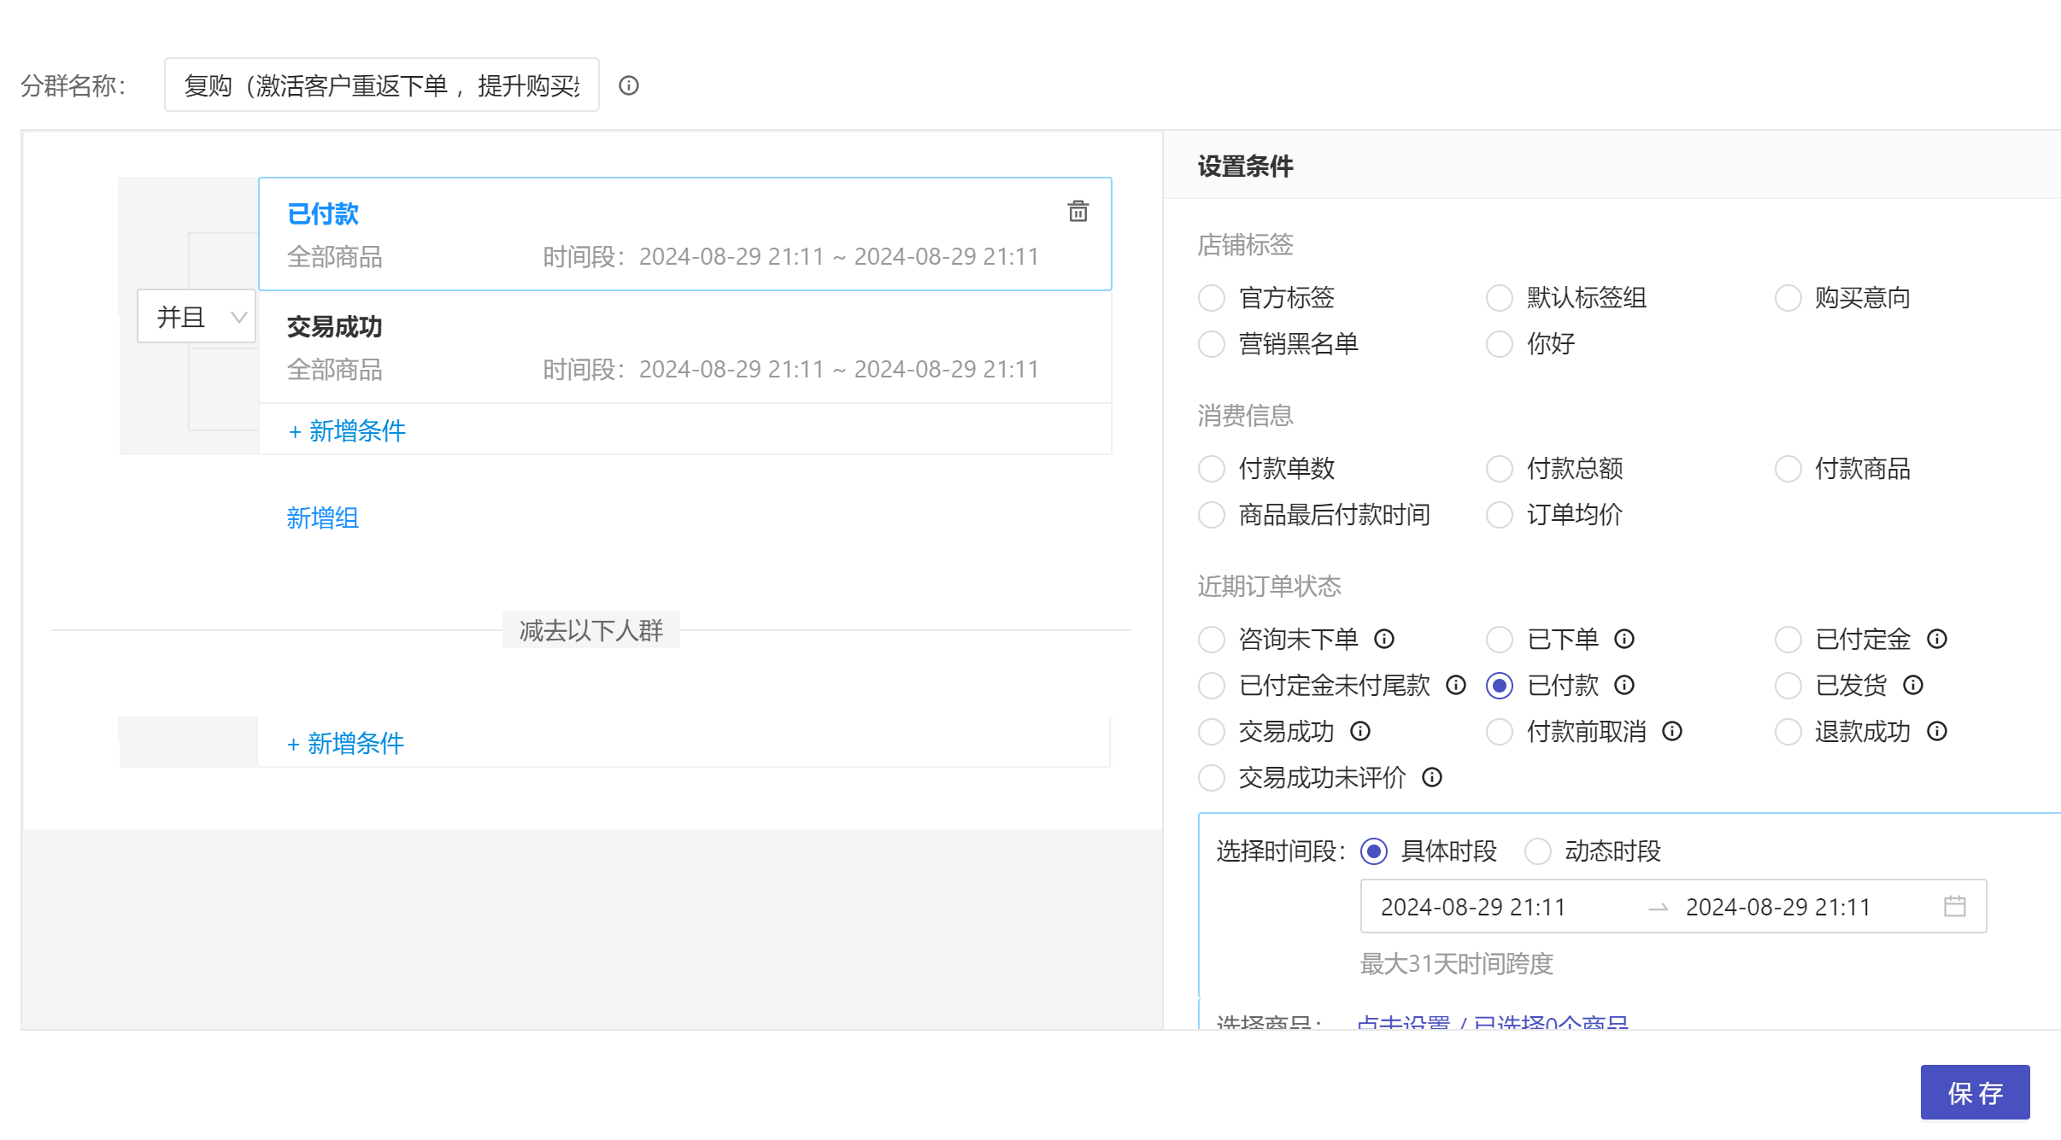Show info tooltip for 咨询未下单

pyautogui.click(x=1384, y=639)
